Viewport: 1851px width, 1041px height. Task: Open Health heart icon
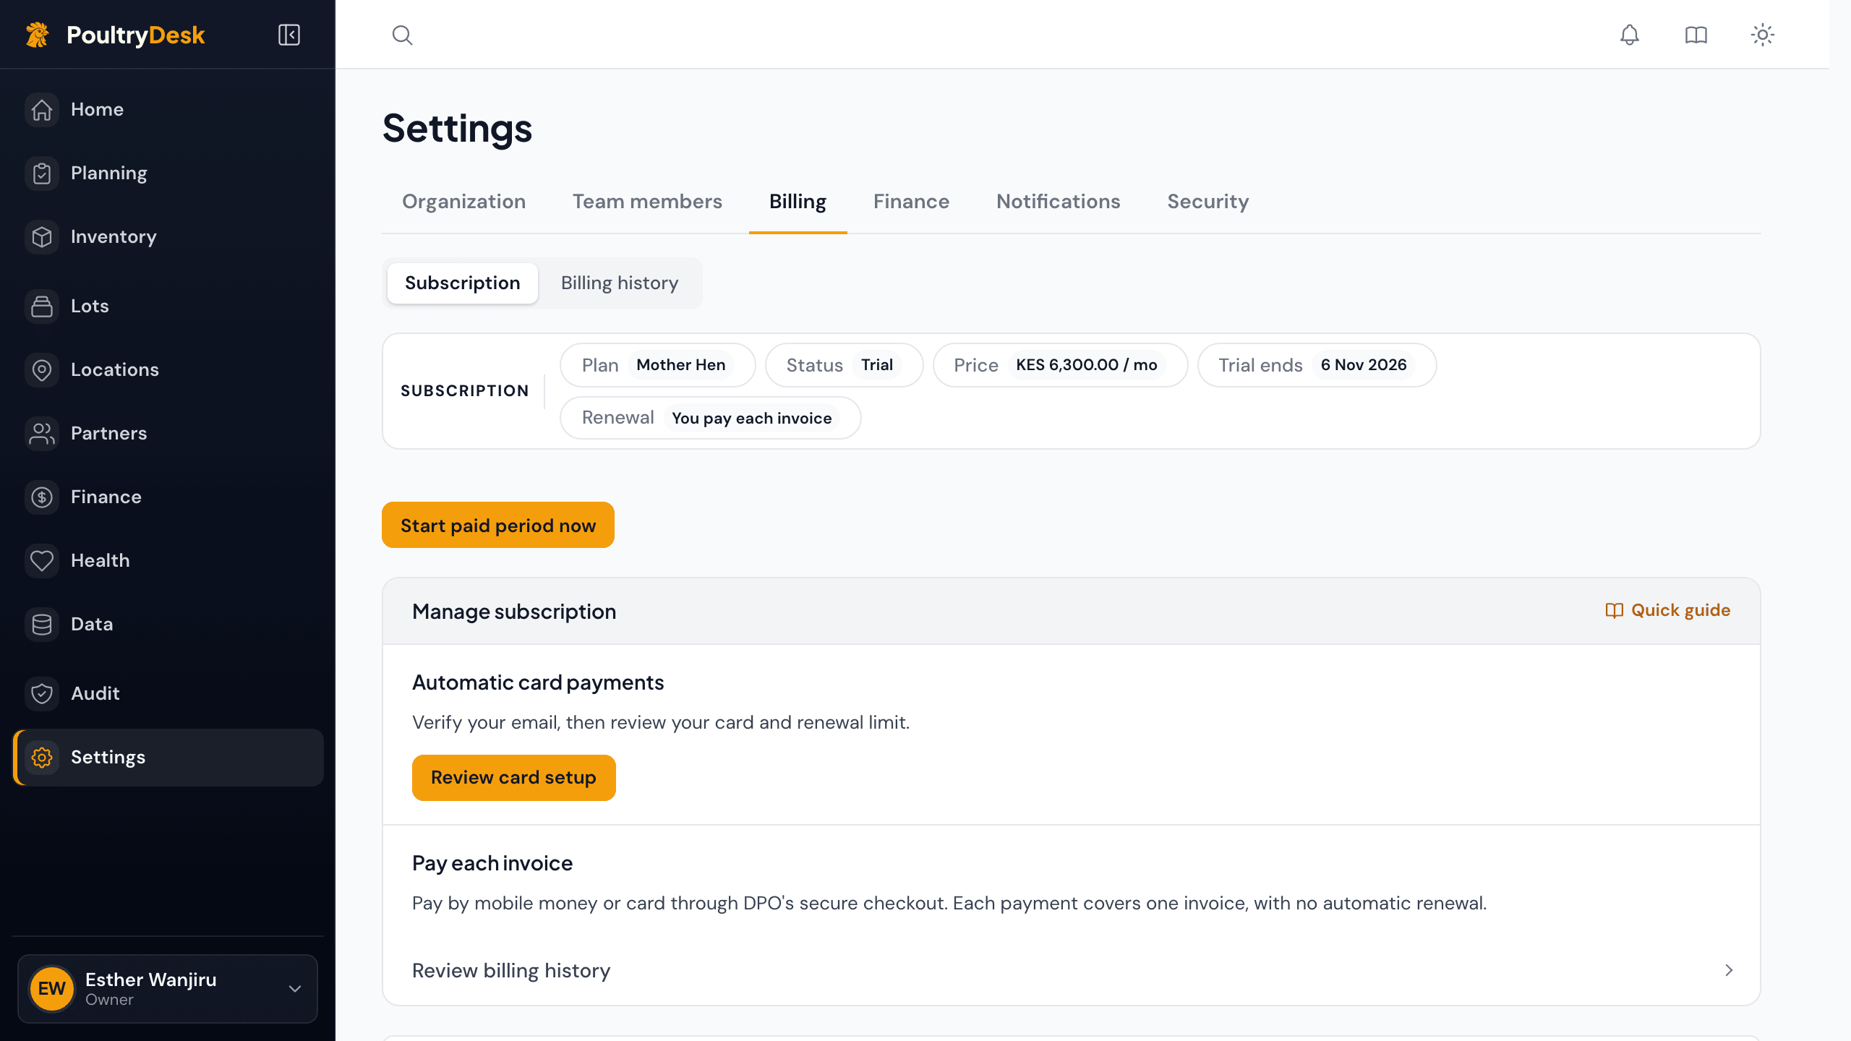(42, 561)
